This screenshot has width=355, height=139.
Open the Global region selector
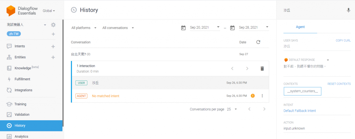tap(49, 11)
